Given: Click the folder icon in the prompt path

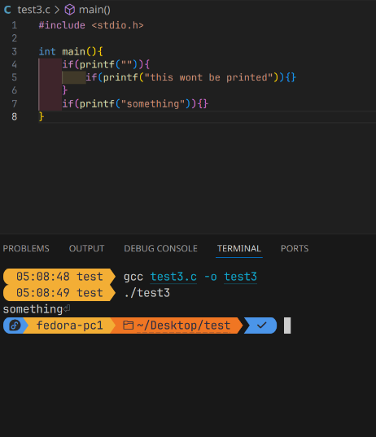Looking at the screenshot, I should point(129,326).
